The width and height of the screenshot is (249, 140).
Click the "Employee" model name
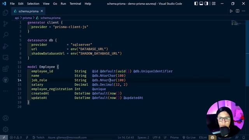click(47, 67)
